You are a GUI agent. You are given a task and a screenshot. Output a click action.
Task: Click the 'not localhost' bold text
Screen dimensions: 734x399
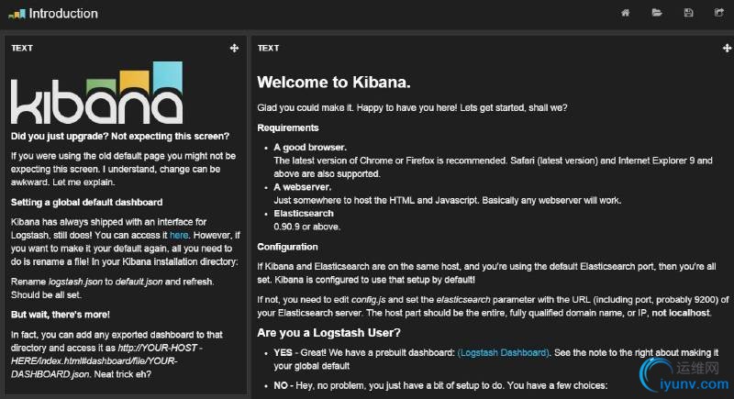[x=681, y=313]
